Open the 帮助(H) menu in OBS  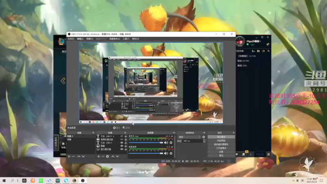(136, 39)
